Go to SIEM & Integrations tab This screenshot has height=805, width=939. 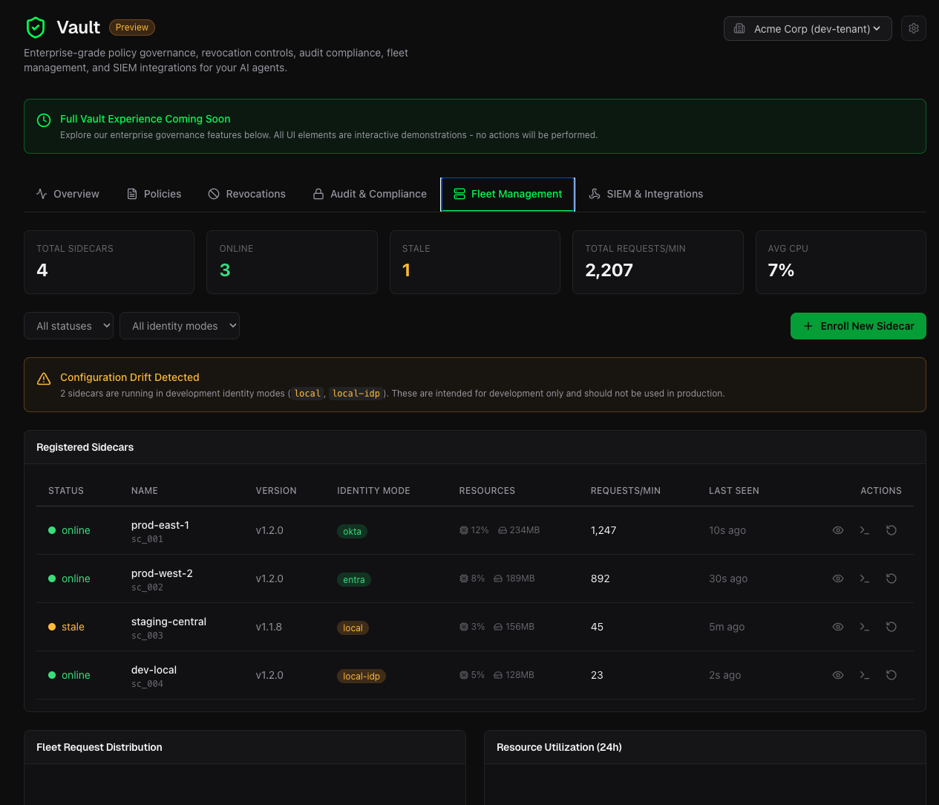tap(646, 194)
